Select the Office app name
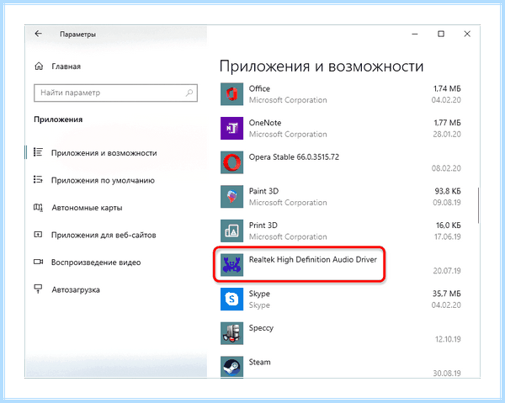505x403 pixels. pos(259,88)
